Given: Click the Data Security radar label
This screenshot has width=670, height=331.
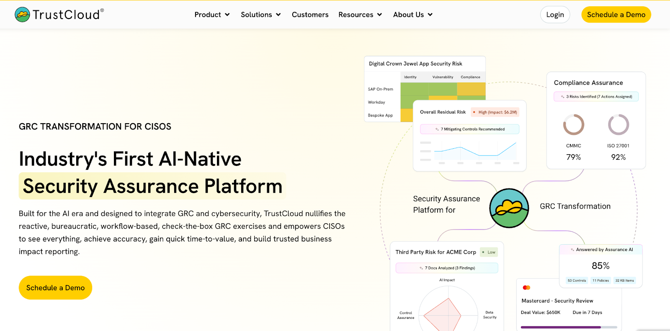Looking at the screenshot, I should pos(490,315).
